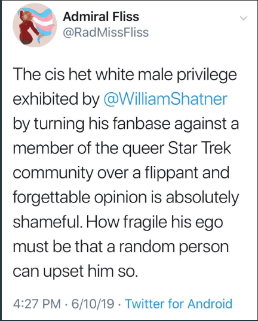Viewport: 258px width, 321px height.
Task: Click the words "exhibited by" in tweet
Action: tap(56, 99)
